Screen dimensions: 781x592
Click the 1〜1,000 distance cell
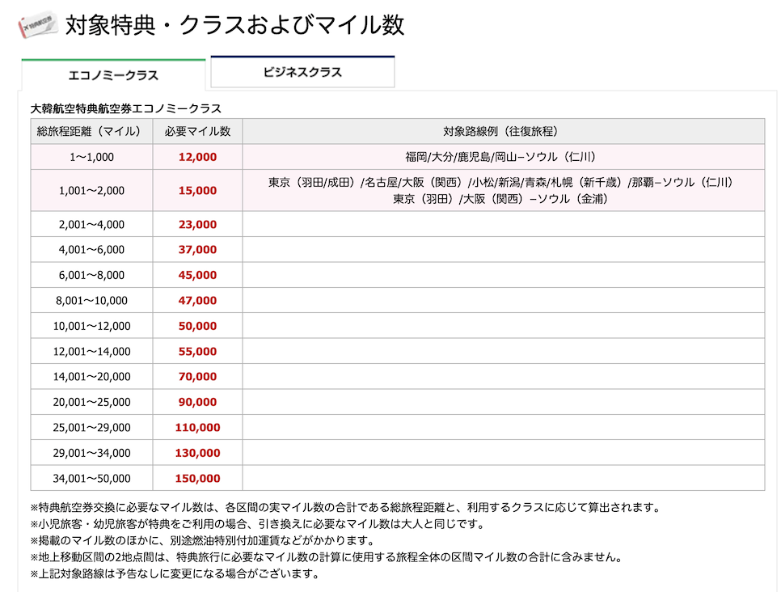click(x=91, y=156)
